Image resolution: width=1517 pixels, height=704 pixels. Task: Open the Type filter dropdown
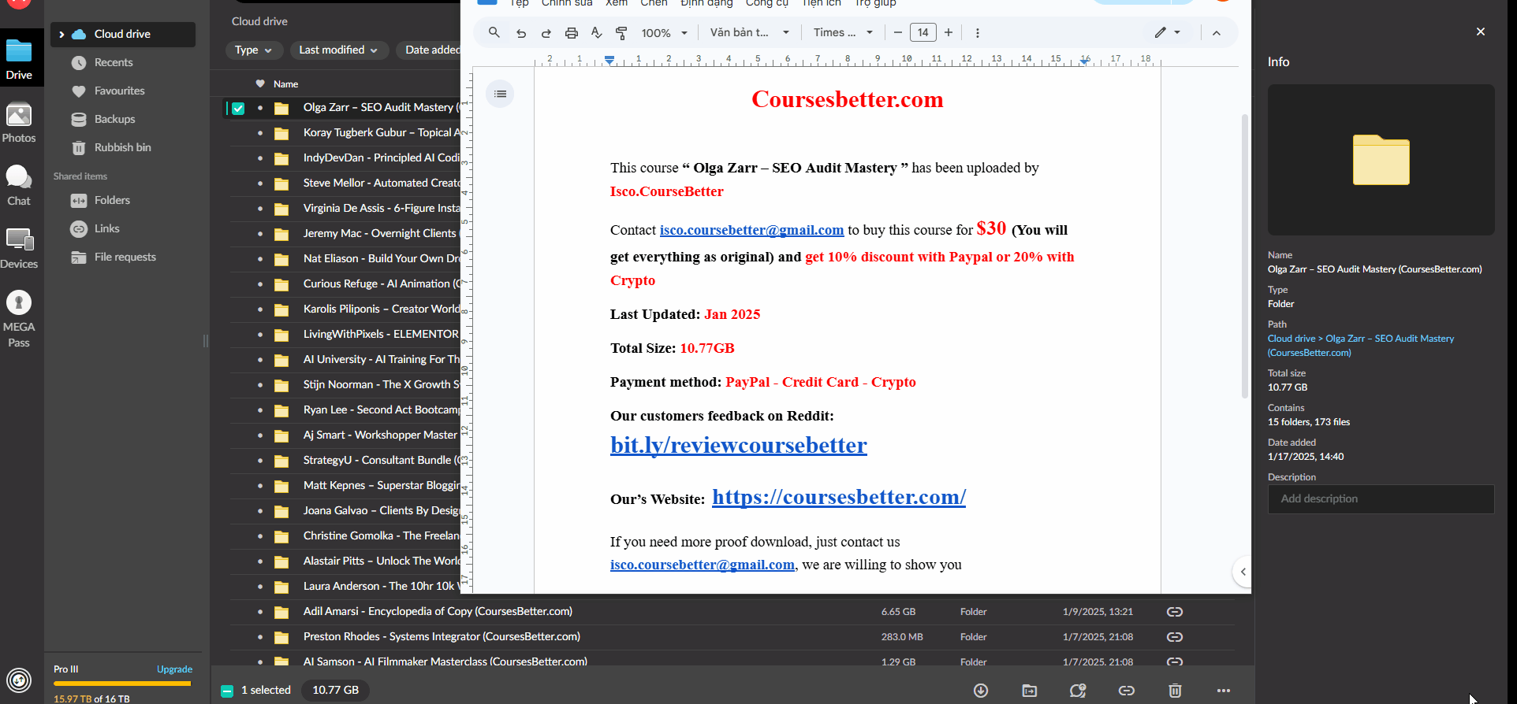253,50
